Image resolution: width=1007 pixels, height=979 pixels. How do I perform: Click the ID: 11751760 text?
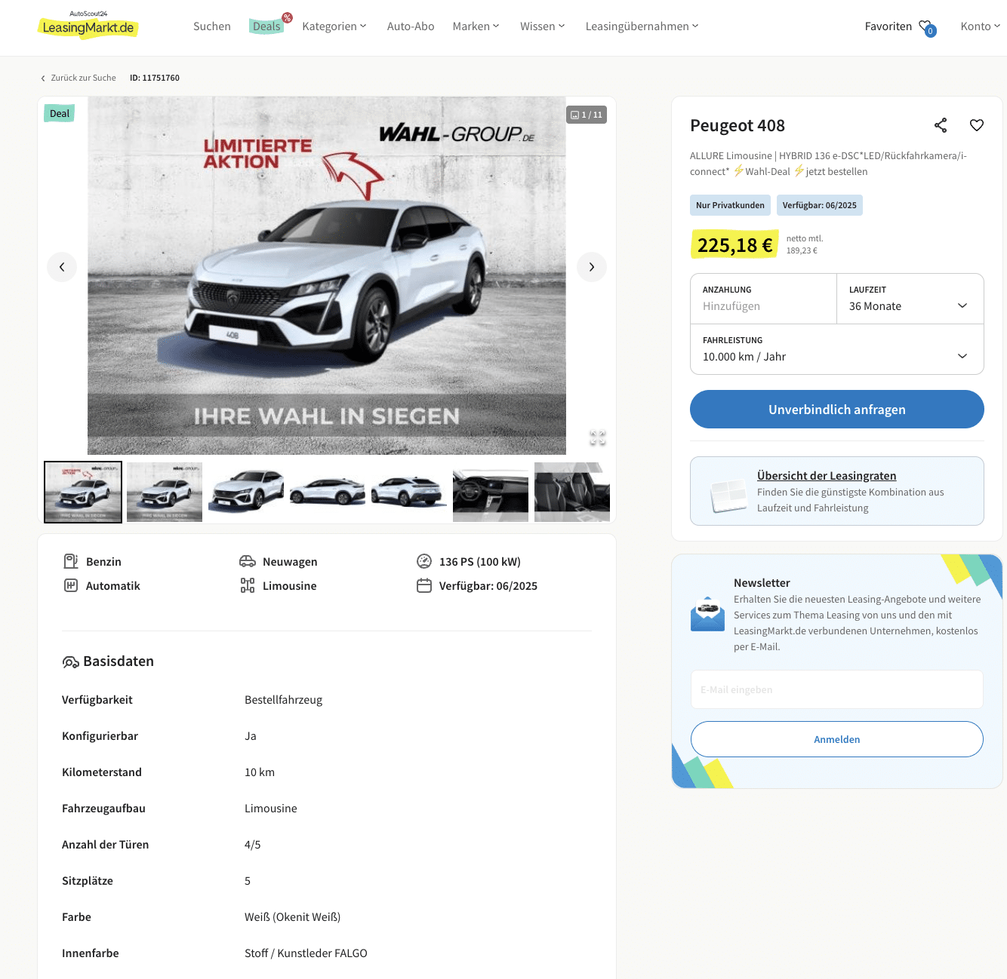click(x=155, y=78)
